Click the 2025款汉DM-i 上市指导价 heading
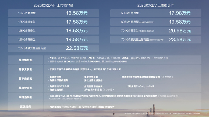The width and height of the screenshot is (209, 117). [53, 5]
